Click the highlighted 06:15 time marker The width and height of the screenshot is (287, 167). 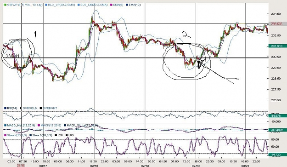coord(21,165)
